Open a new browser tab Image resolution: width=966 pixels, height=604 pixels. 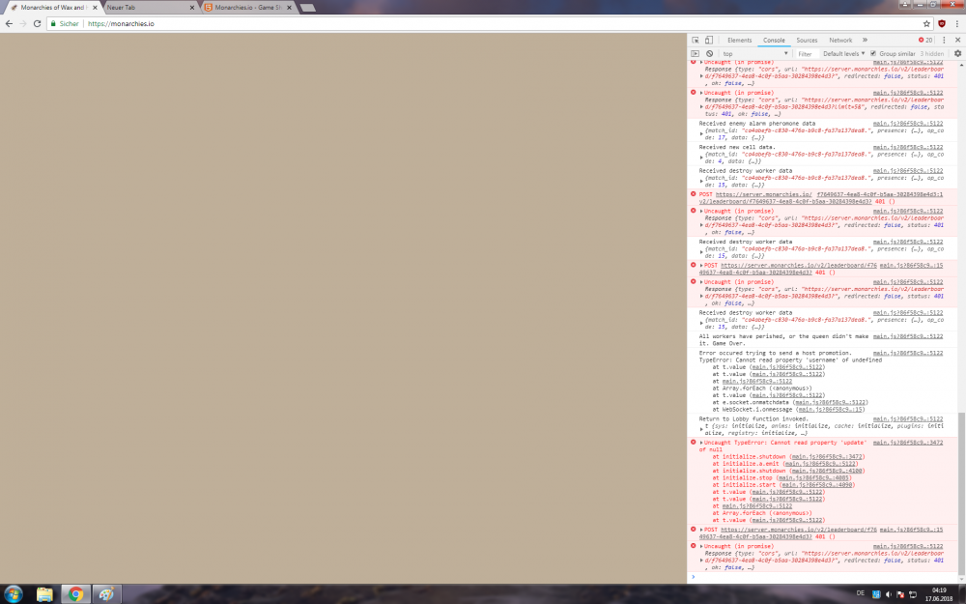(307, 8)
